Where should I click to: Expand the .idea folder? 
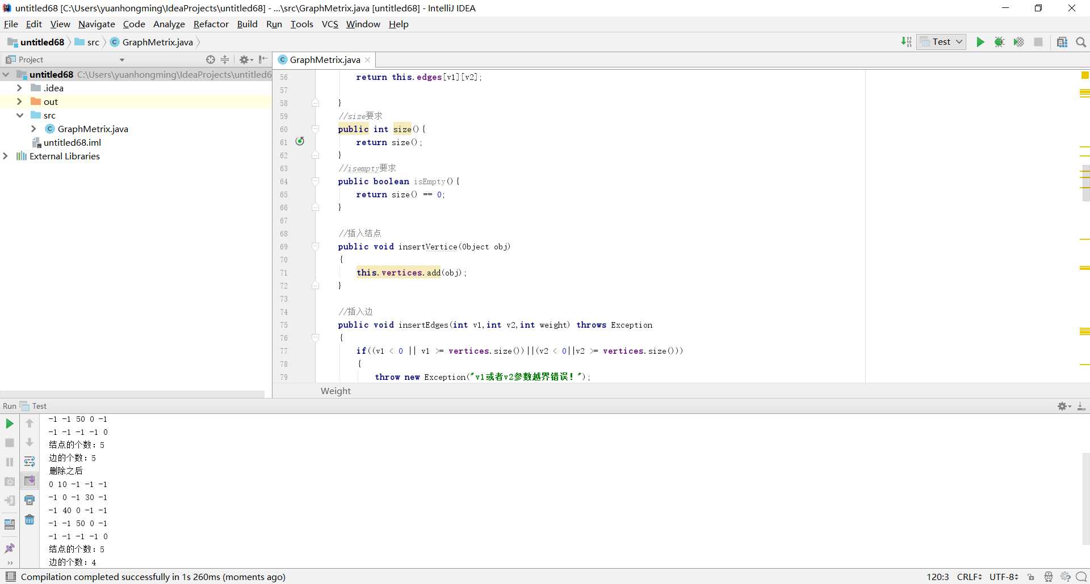point(19,88)
